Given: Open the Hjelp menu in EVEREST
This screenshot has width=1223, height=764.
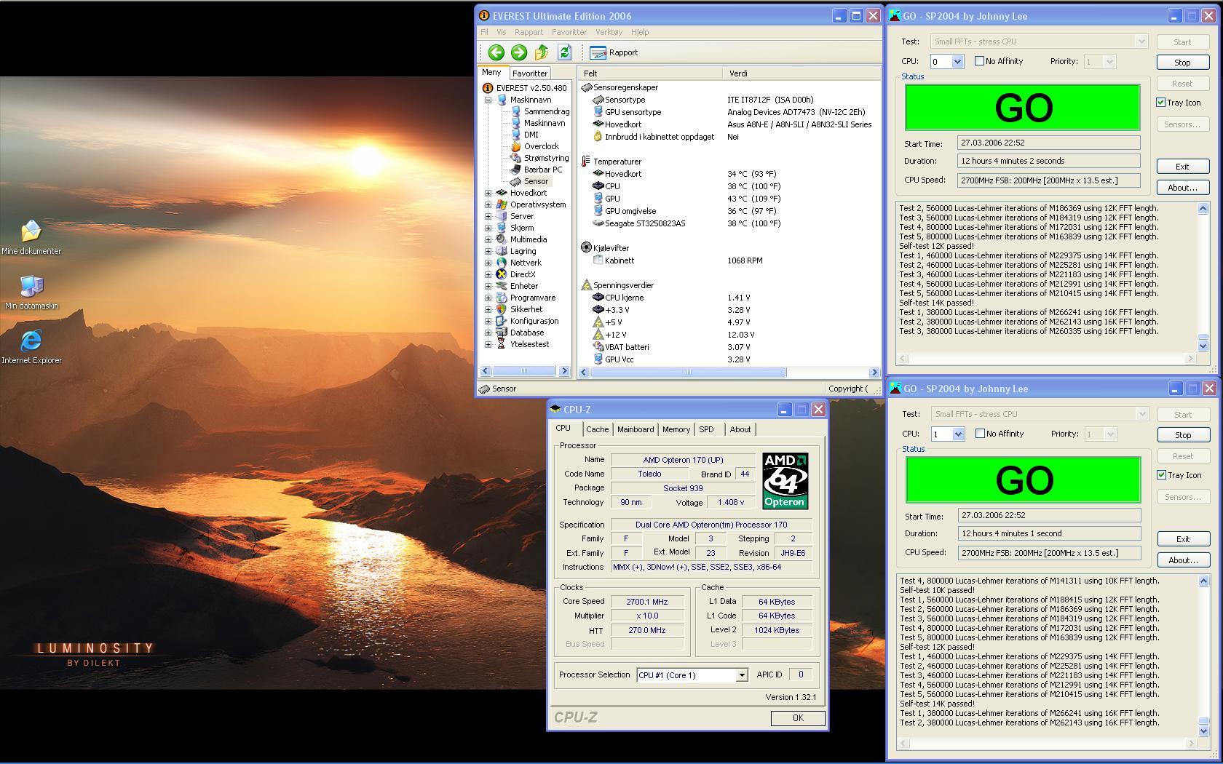Looking at the screenshot, I should [x=640, y=32].
